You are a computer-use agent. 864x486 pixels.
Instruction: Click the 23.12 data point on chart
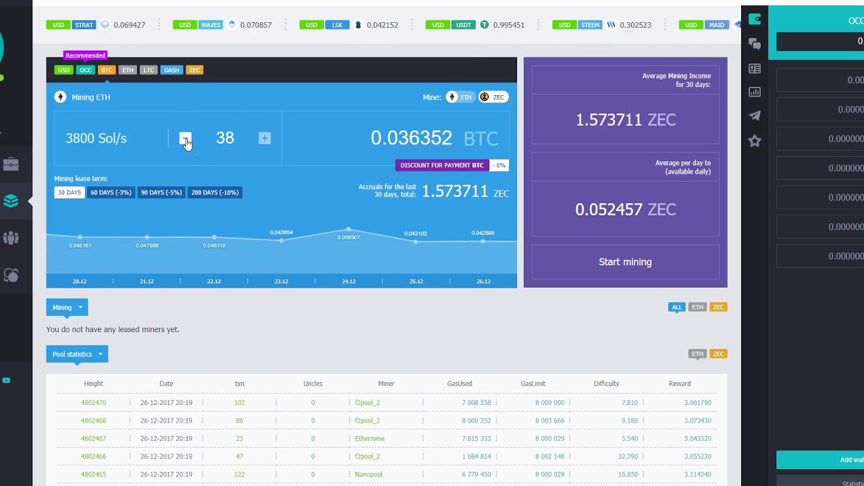281,240
